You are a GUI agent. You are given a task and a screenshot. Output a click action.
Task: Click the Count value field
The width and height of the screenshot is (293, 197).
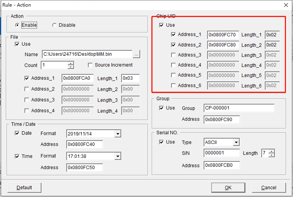click(54, 65)
